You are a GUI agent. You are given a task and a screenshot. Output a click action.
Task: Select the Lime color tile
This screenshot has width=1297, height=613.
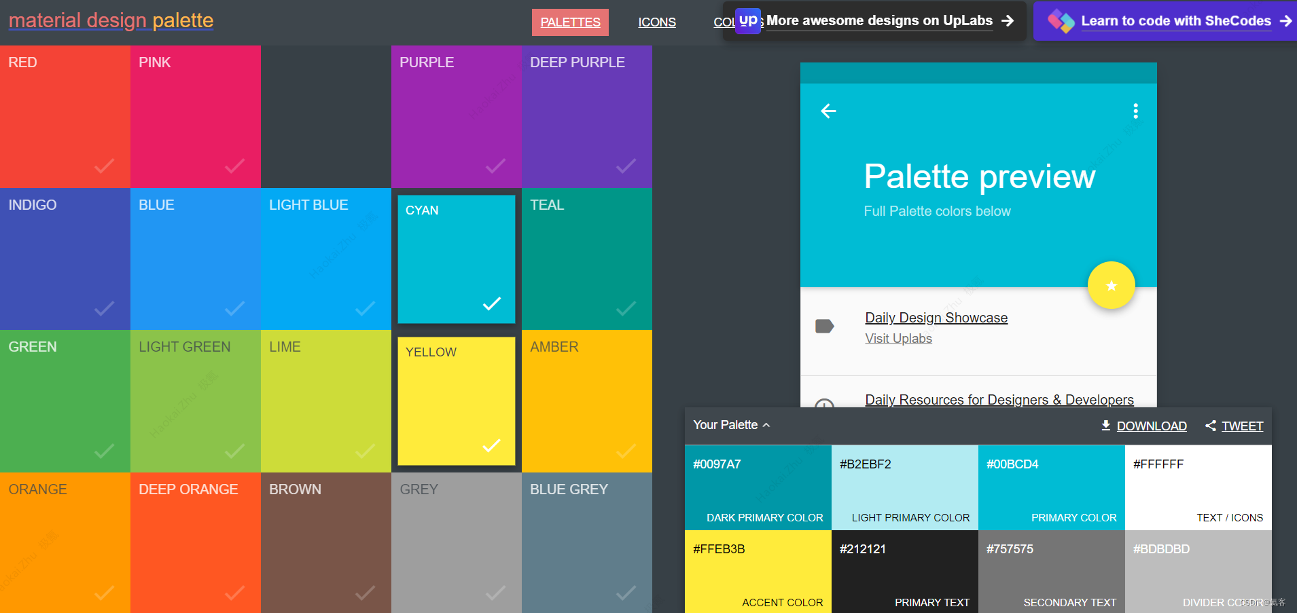[x=326, y=401]
